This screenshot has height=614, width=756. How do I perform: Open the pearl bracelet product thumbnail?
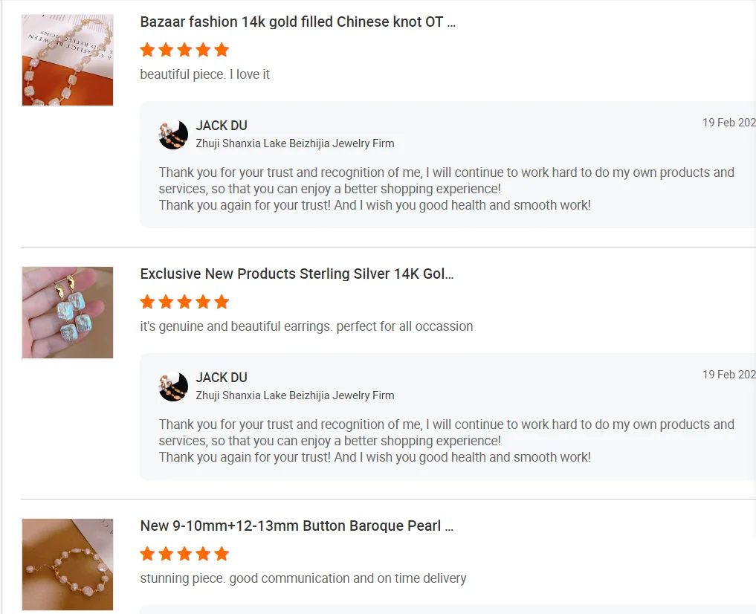(x=68, y=564)
